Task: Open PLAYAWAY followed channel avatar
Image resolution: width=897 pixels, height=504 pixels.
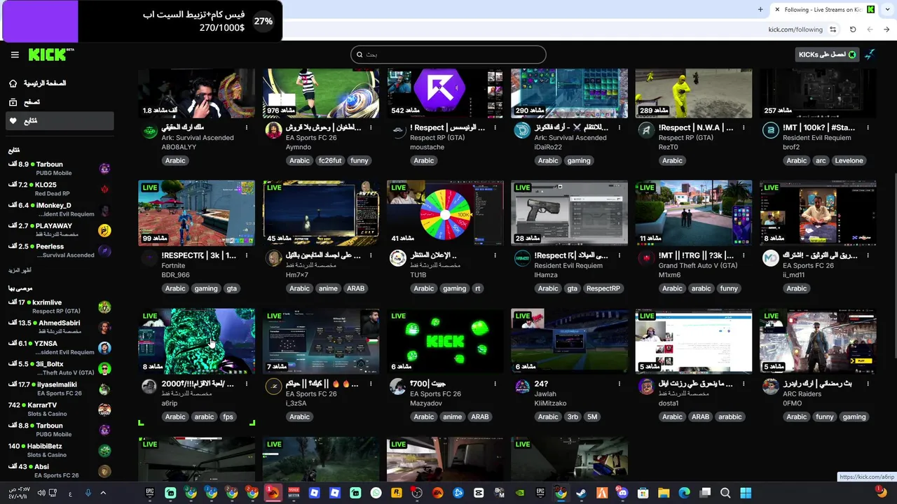Action: tap(104, 230)
